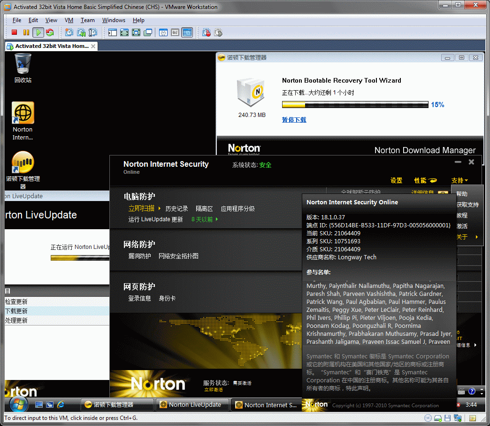Viewport: 490px width, 426px height.
Task: Select 获取支持 in the support menu
Action: pyautogui.click(x=467, y=205)
